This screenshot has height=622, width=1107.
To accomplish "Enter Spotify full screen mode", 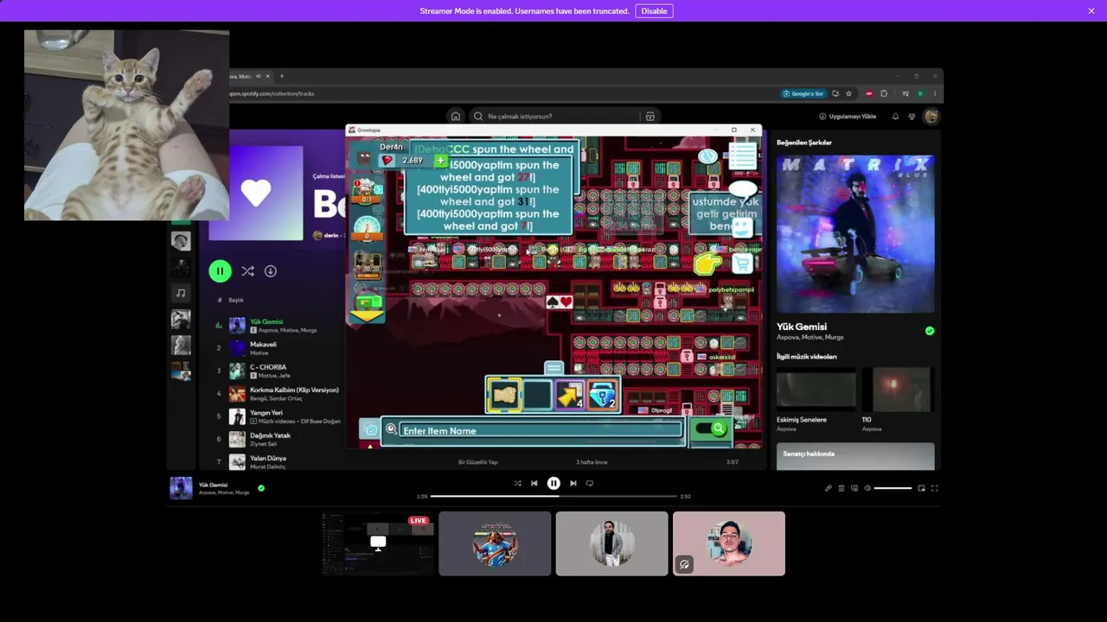I will [x=934, y=489].
